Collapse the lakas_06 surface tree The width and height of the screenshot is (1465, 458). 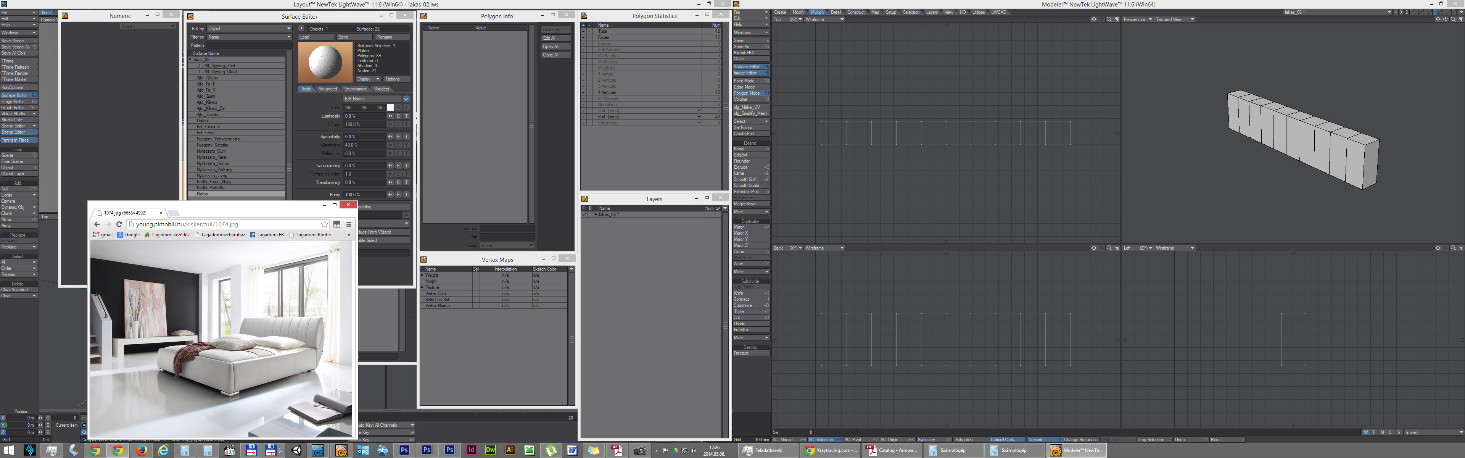(190, 60)
